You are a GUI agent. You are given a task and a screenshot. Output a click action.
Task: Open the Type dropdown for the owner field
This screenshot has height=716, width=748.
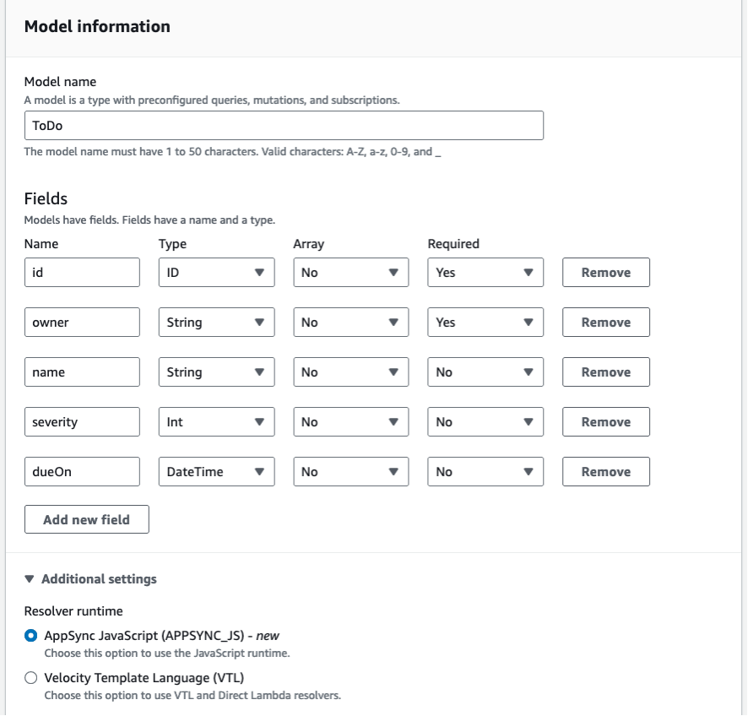pos(215,322)
